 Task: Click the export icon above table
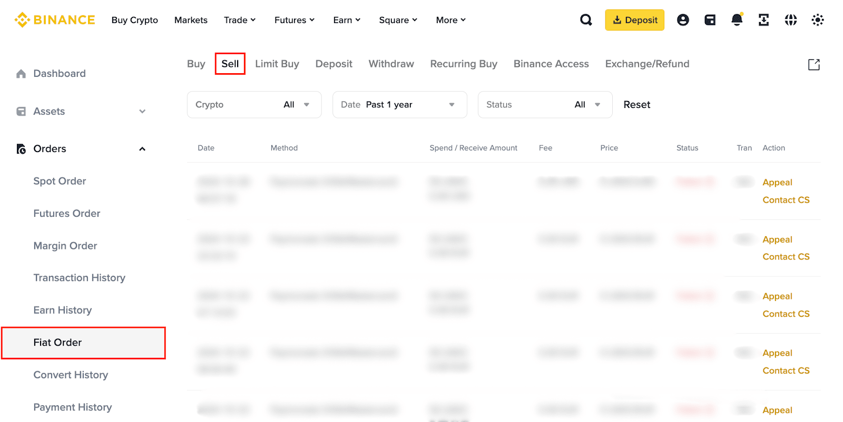click(x=813, y=65)
